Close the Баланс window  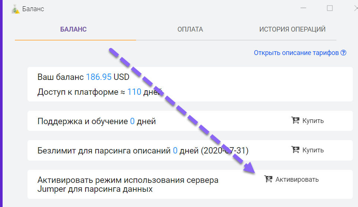click(x=355, y=9)
